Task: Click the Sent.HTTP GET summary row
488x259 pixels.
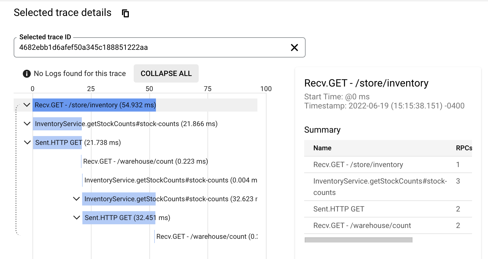Action: (388, 209)
